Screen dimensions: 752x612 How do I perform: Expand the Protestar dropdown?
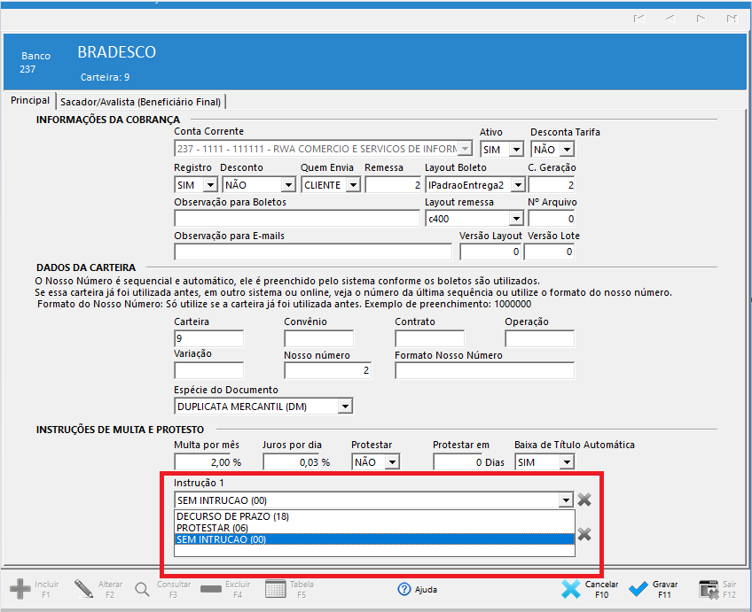point(393,462)
